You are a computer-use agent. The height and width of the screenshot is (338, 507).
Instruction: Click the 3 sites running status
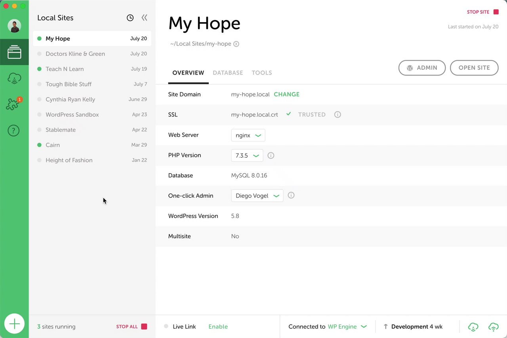point(56,327)
